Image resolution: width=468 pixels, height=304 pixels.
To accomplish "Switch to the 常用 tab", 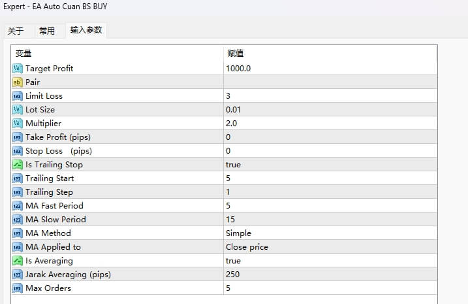I will click(x=47, y=31).
